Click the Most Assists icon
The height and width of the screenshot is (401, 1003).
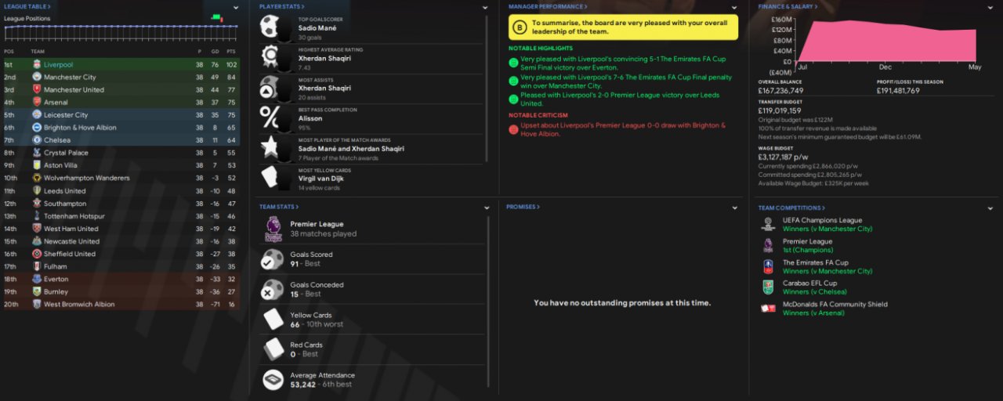[271, 87]
